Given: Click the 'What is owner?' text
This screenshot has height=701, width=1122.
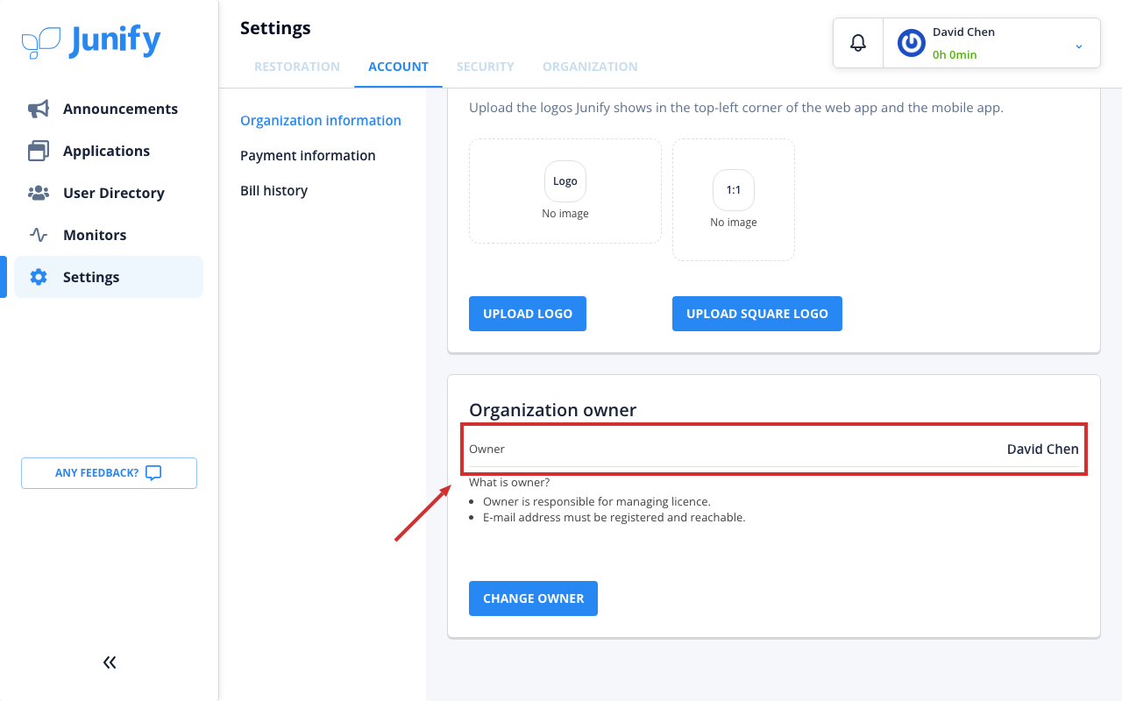Looking at the screenshot, I should tap(509, 482).
